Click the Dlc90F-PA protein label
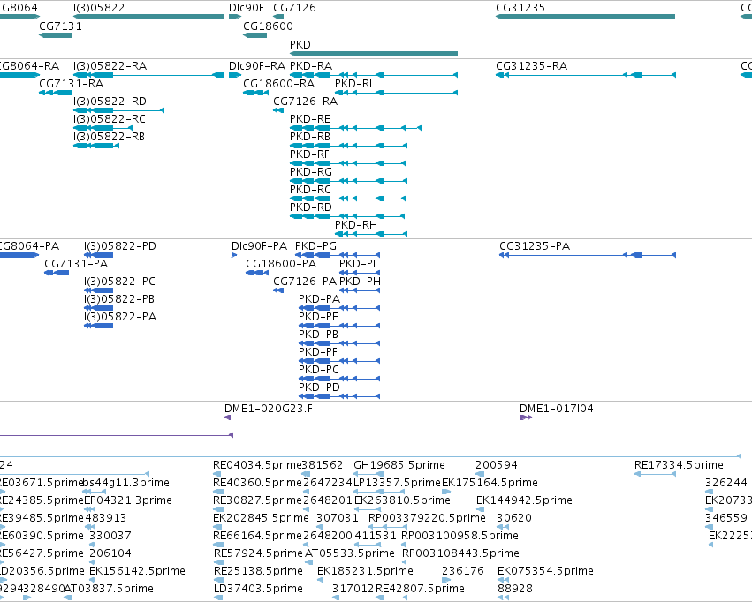752x602 pixels. [x=260, y=245]
